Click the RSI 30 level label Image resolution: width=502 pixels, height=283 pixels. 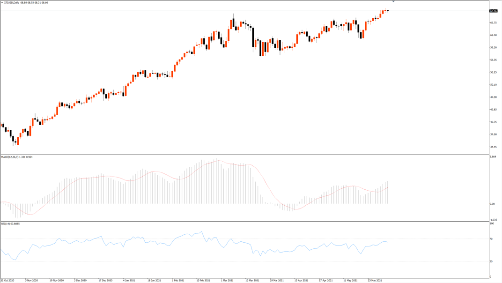click(x=491, y=261)
